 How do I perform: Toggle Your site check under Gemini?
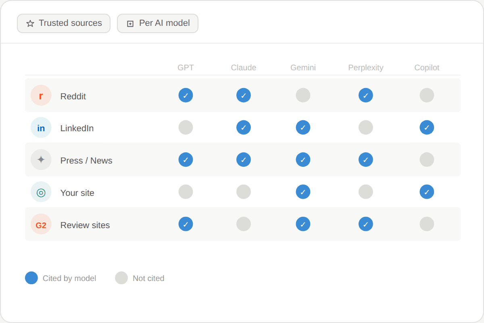pyautogui.click(x=303, y=192)
